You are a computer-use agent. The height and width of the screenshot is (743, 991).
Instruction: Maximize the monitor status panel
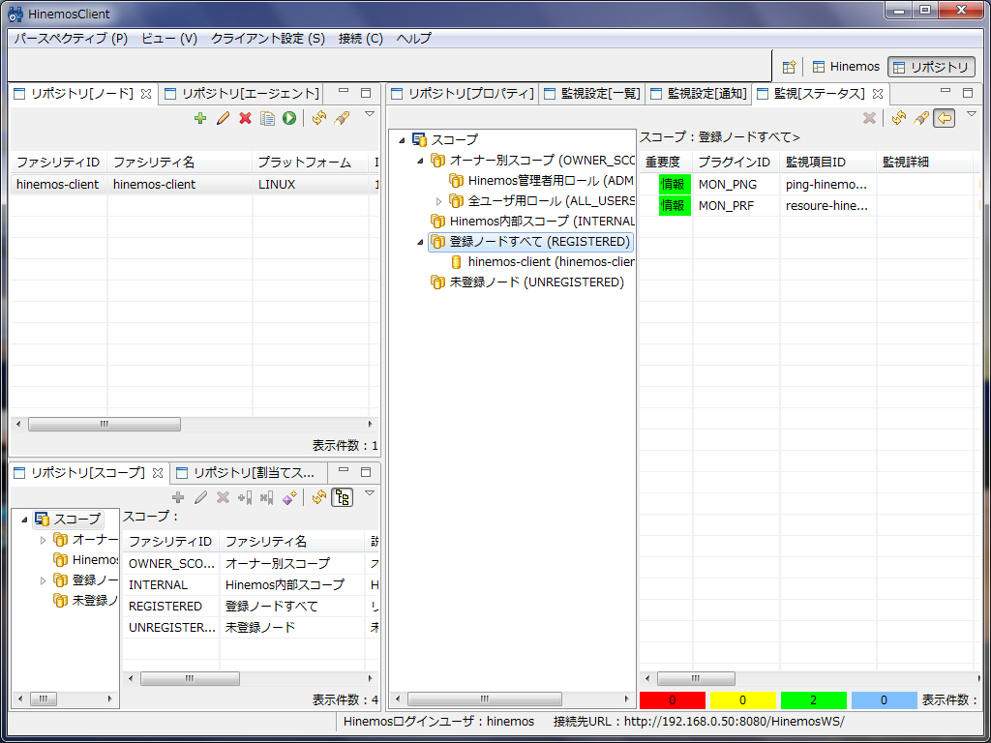(968, 93)
